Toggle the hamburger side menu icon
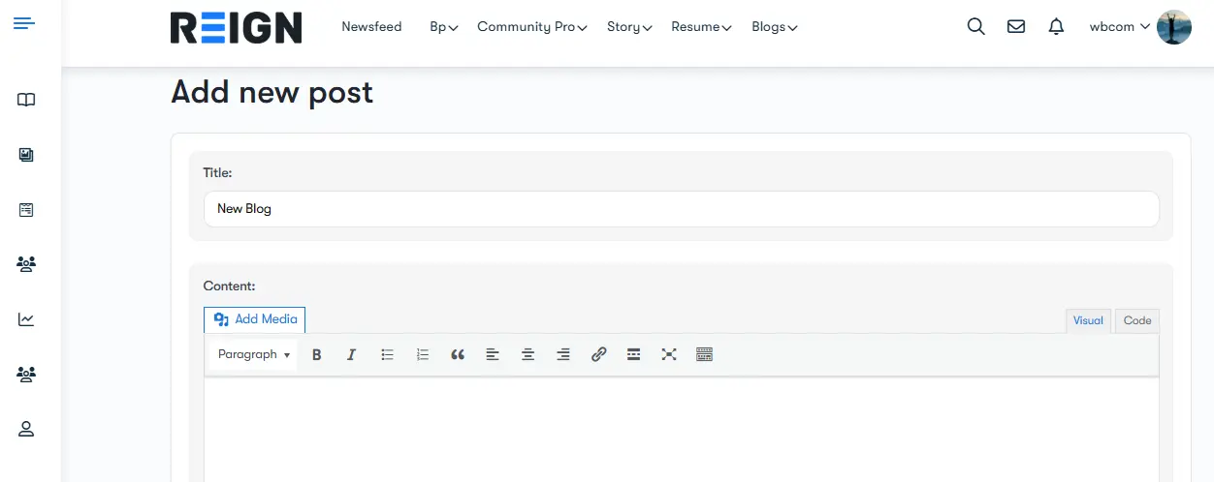The image size is (1214, 482). tap(24, 23)
